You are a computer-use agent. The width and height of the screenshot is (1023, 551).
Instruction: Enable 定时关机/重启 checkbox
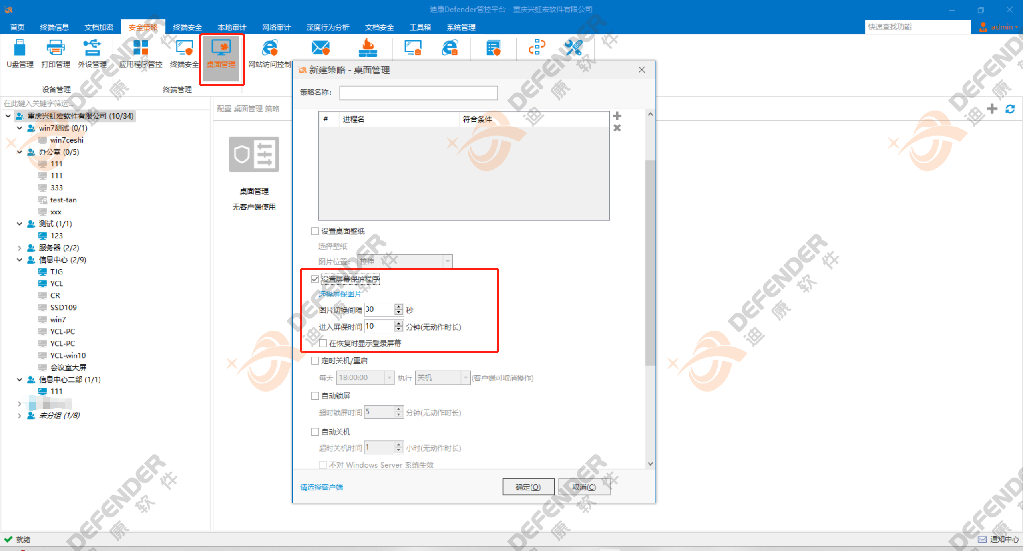tap(315, 361)
